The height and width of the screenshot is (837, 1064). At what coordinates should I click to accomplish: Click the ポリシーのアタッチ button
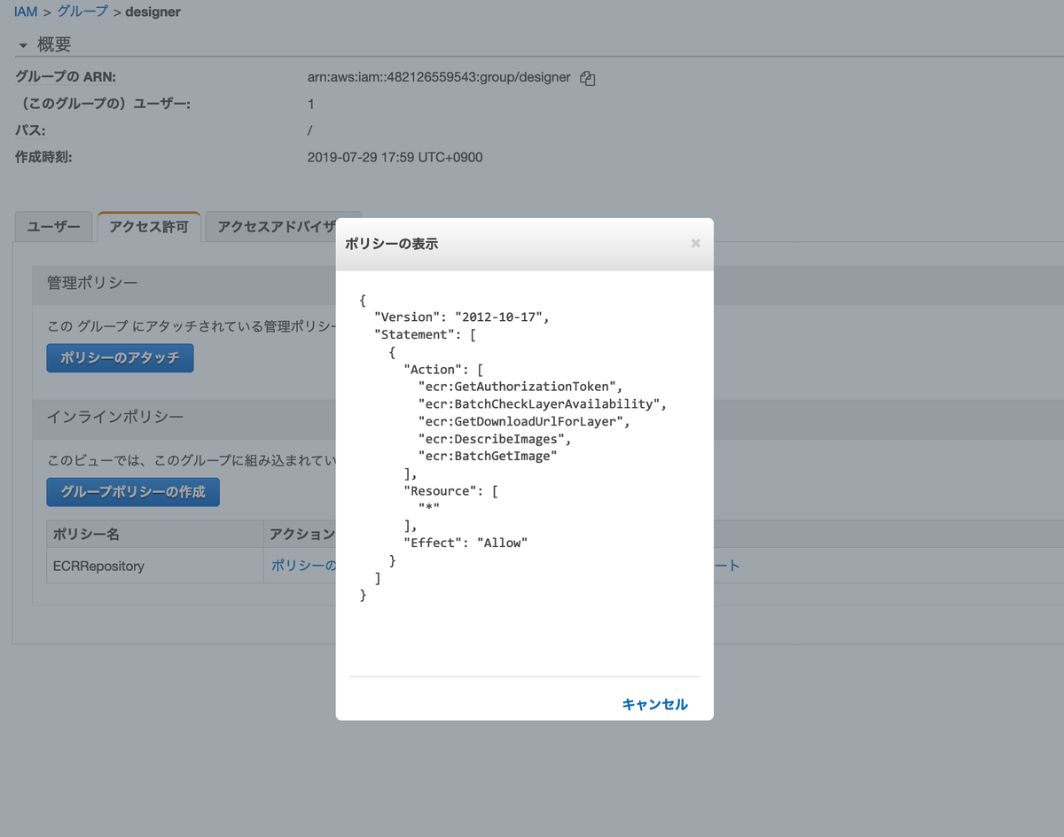[120, 358]
